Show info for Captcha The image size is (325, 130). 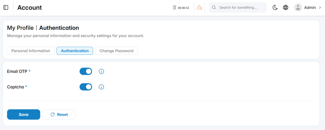pyautogui.click(x=101, y=87)
